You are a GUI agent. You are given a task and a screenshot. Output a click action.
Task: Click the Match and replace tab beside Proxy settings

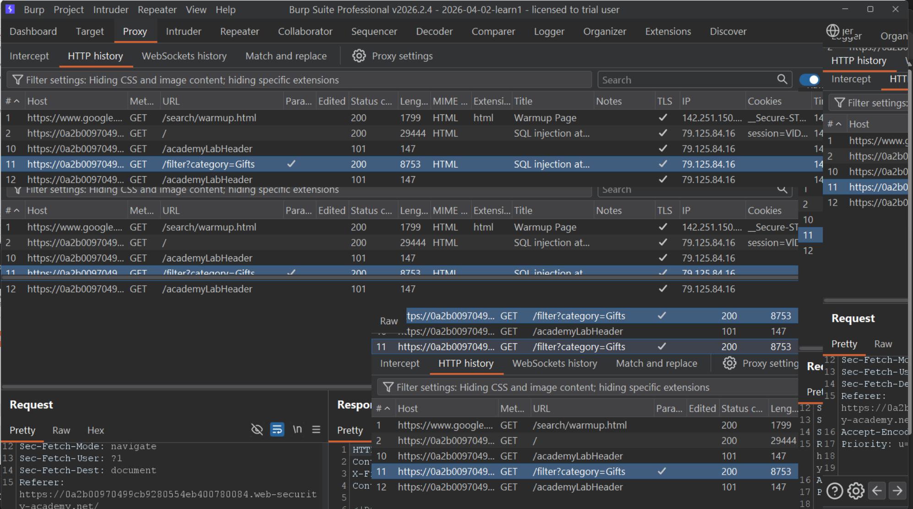(x=286, y=56)
